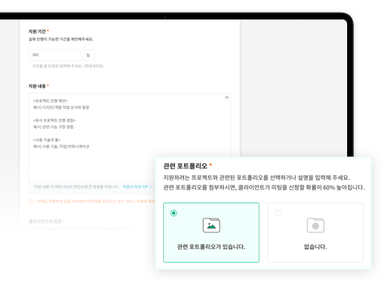Click the '<유사 프로젝트 진행 경험>' placeholder line
The width and height of the screenshot is (389, 281).
[x=55, y=121]
